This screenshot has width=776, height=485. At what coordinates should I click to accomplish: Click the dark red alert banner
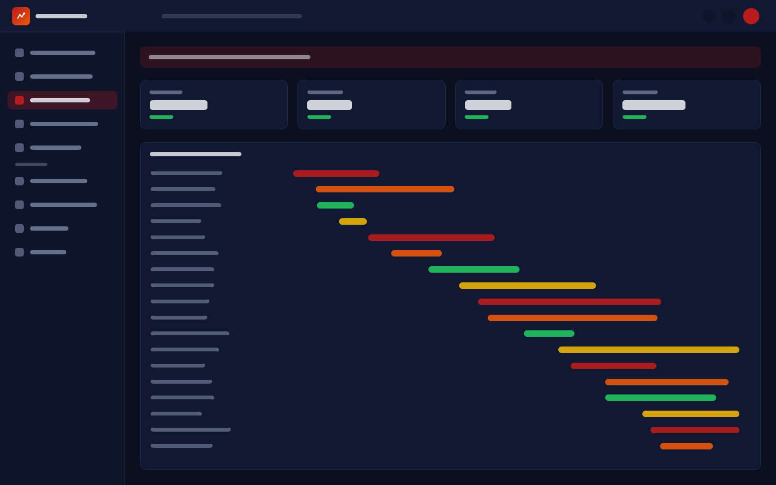tap(451, 57)
